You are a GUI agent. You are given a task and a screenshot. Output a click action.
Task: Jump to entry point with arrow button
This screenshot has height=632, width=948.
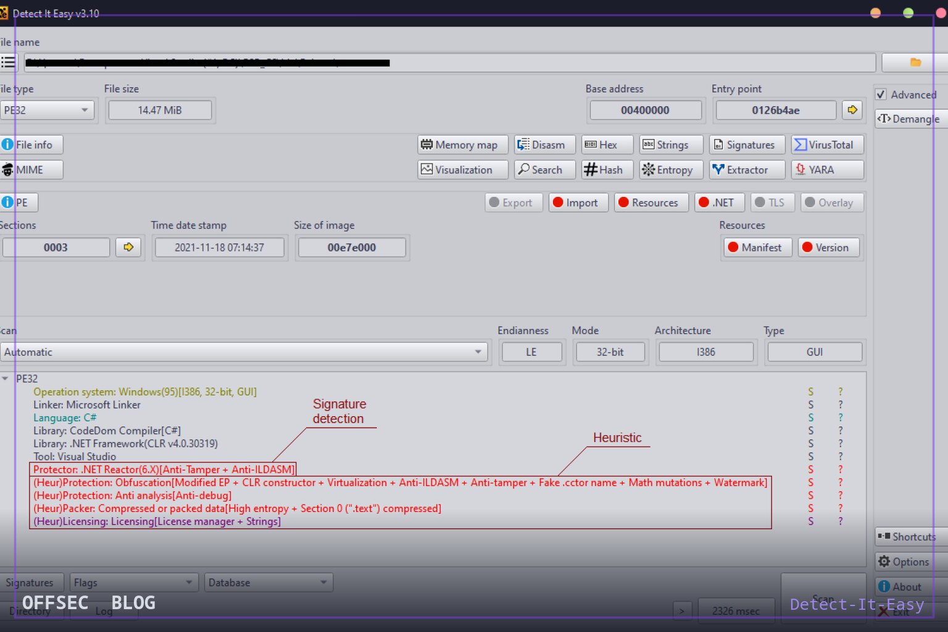pos(852,110)
